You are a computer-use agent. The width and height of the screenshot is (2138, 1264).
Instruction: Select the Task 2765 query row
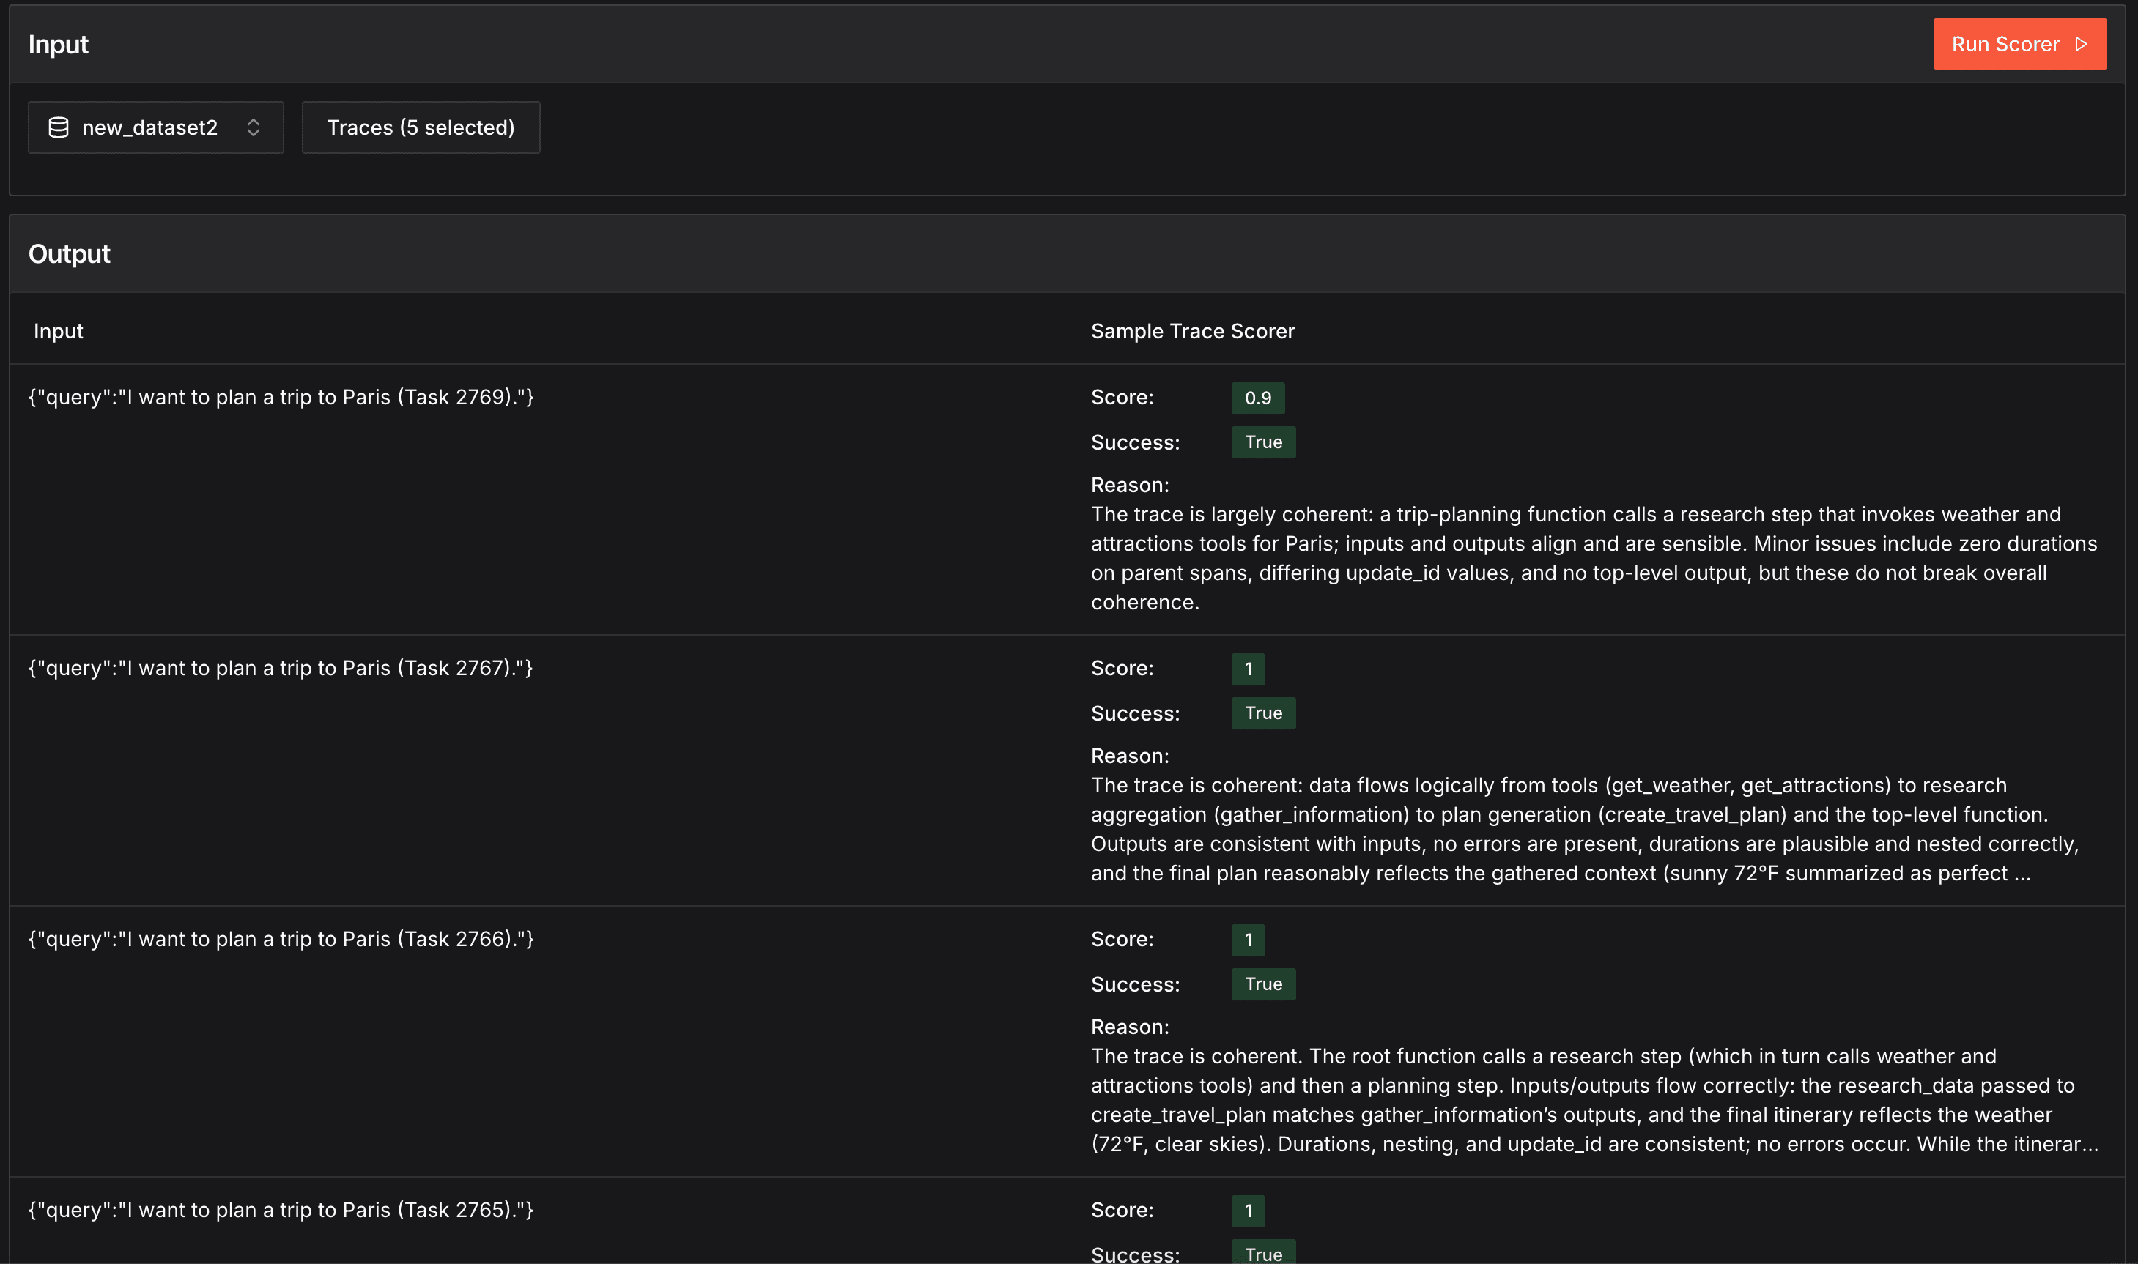tap(281, 1211)
